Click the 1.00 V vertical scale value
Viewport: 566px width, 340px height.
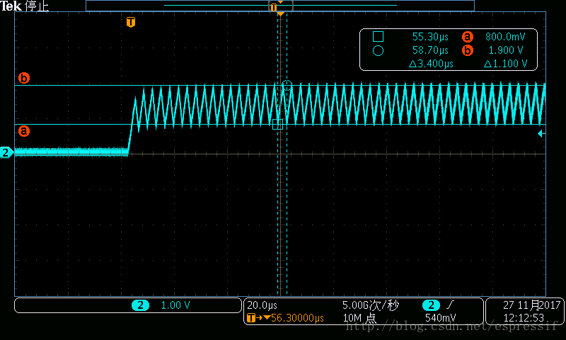coord(175,305)
